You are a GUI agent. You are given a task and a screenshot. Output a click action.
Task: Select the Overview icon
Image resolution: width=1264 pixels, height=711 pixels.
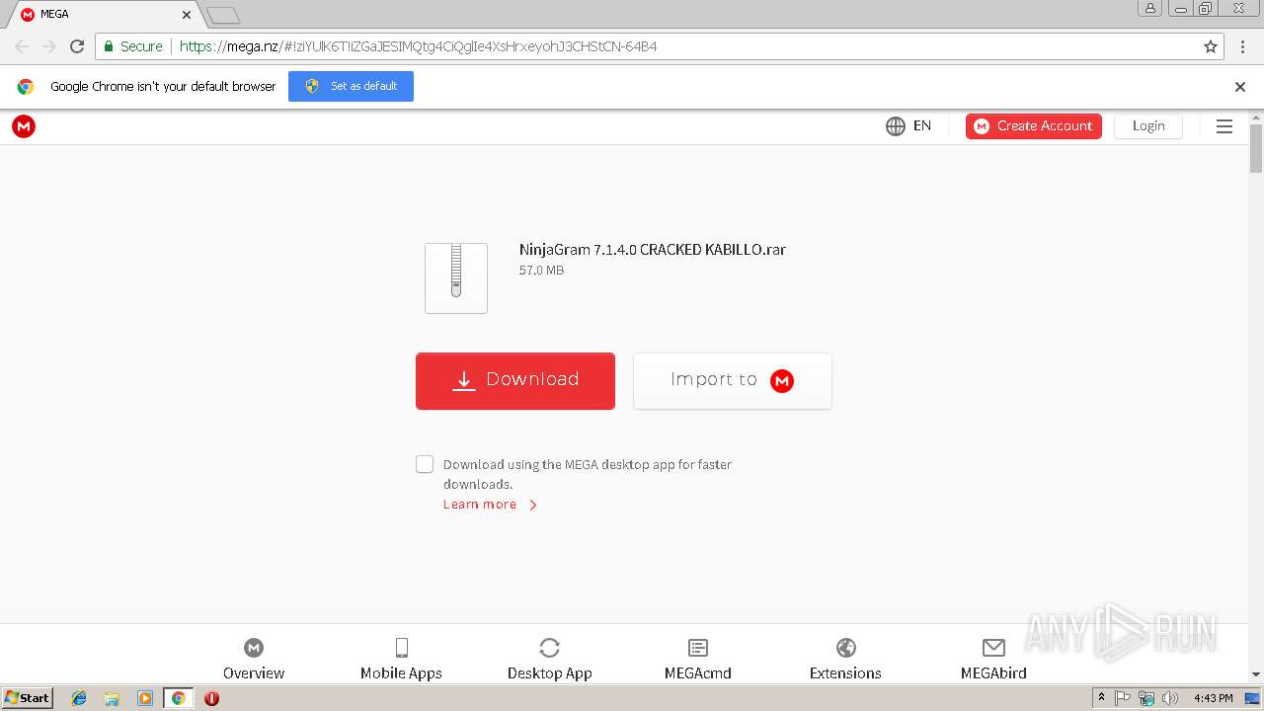click(254, 648)
